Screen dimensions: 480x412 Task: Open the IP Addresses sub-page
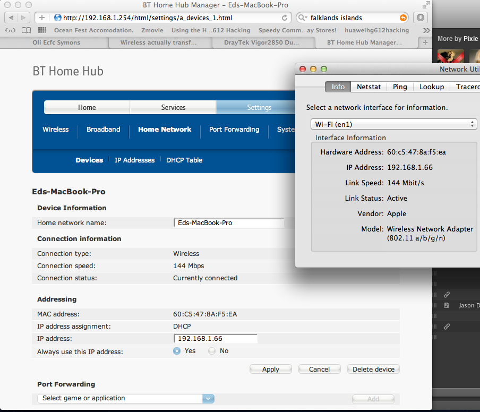(x=135, y=160)
